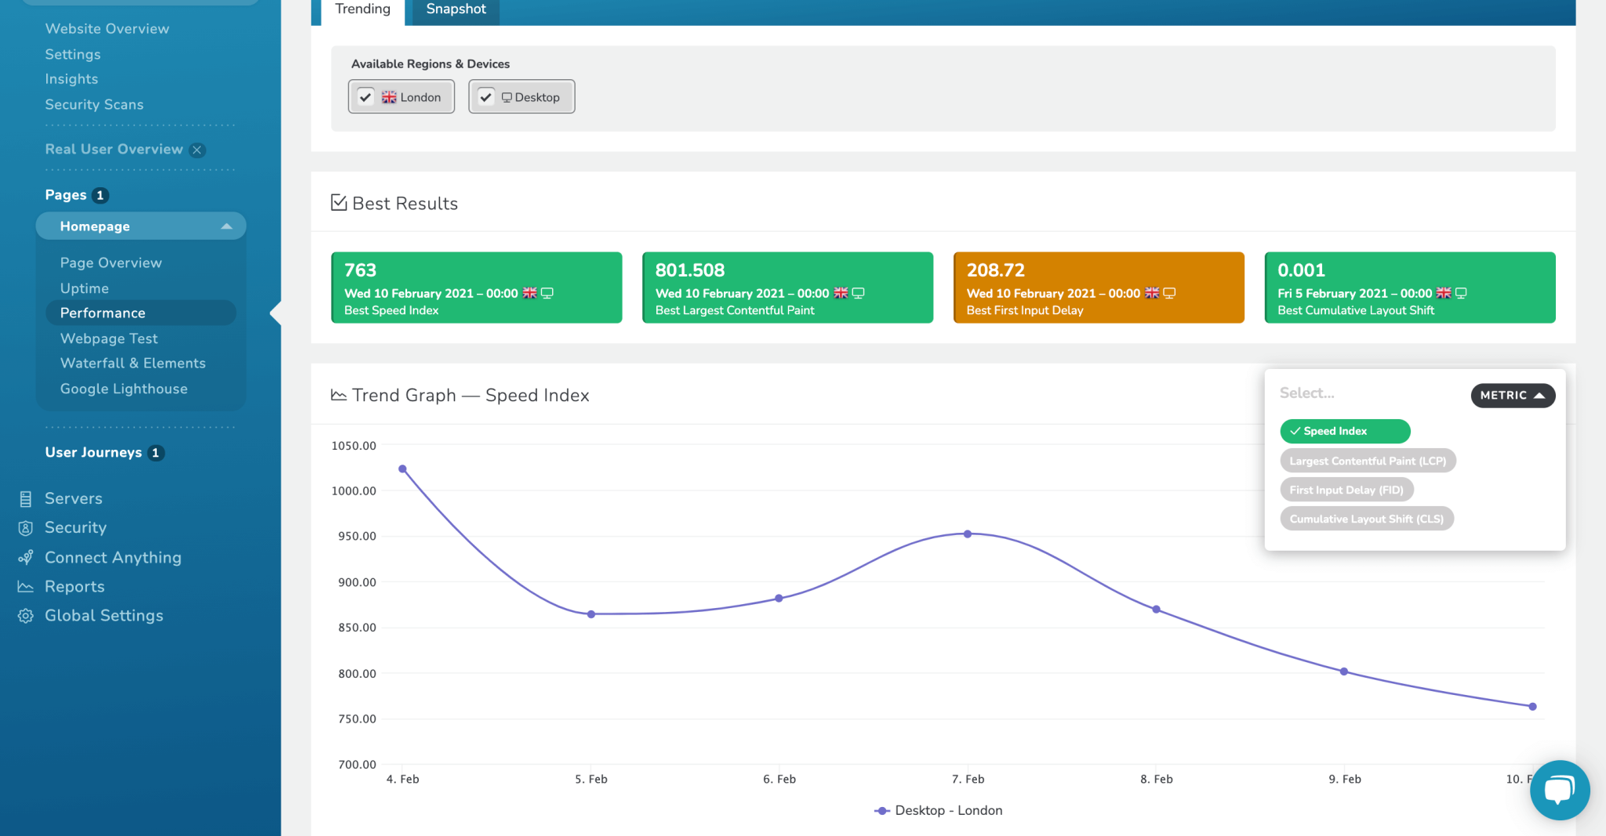
Task: Click the Desktop - London legend item
Action: 939,810
